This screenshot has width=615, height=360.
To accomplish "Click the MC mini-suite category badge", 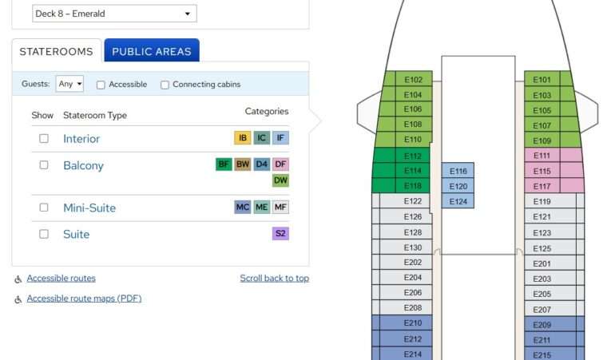I will [242, 207].
